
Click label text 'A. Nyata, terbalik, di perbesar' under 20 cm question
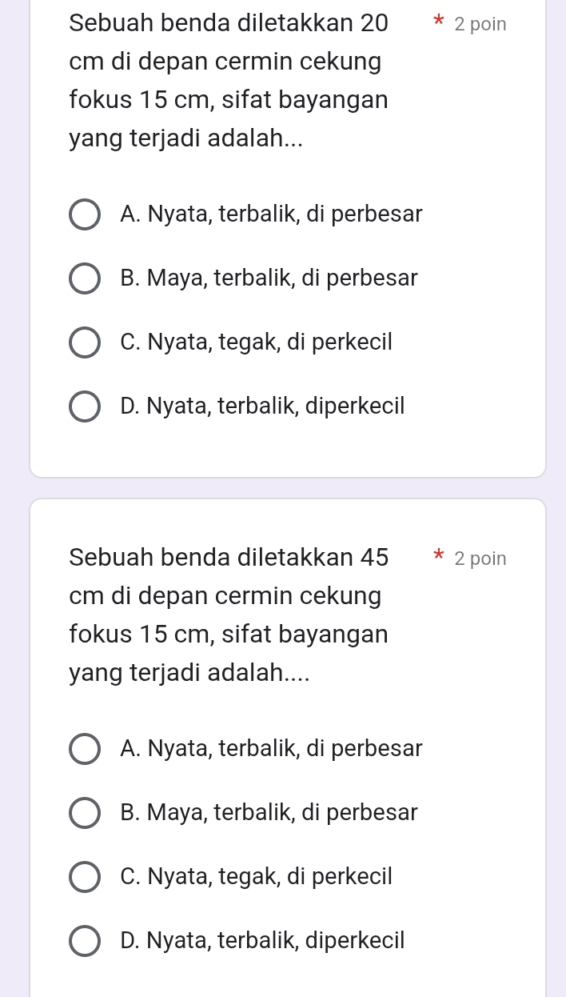click(x=271, y=214)
